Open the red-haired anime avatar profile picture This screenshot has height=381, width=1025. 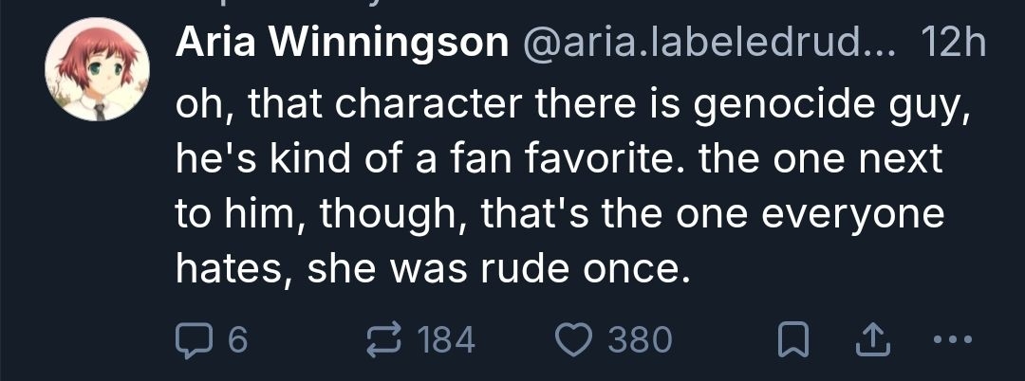tap(97, 72)
